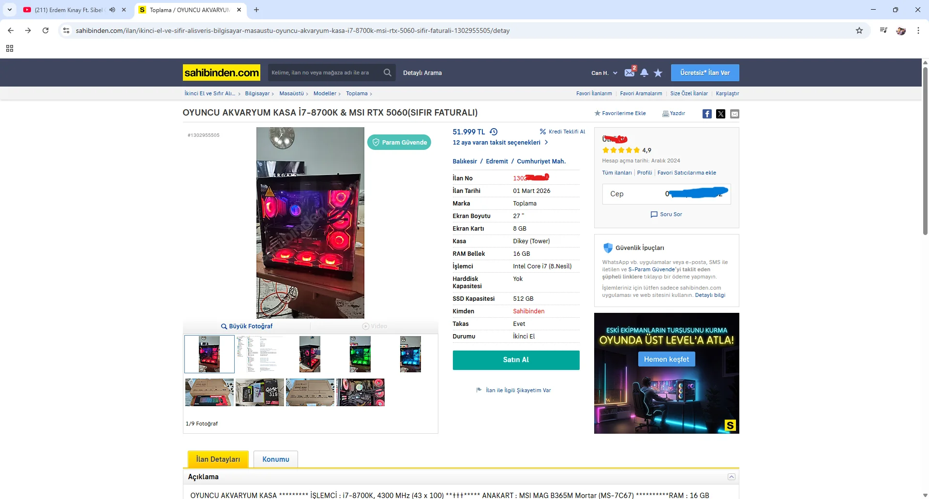929x499 pixels.
Task: Click the Kredi Teklifi Al link
Action: pos(563,132)
